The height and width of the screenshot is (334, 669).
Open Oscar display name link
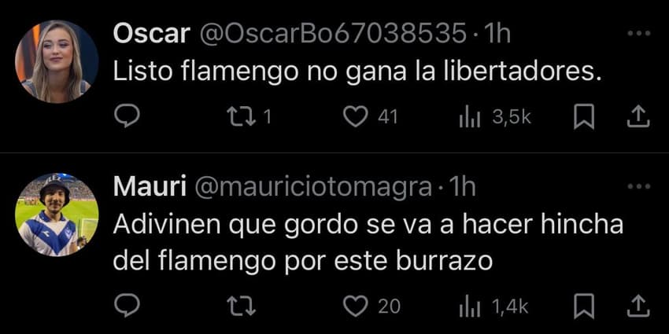(151, 33)
